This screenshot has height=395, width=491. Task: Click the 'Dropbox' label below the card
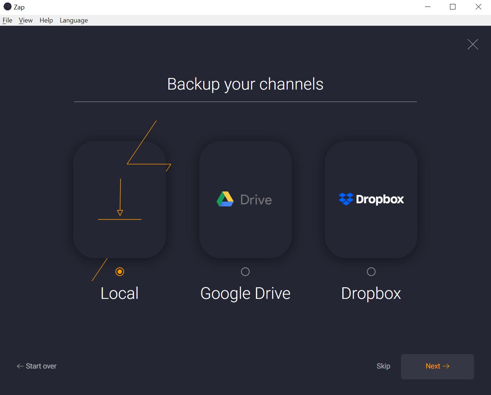pos(371,293)
